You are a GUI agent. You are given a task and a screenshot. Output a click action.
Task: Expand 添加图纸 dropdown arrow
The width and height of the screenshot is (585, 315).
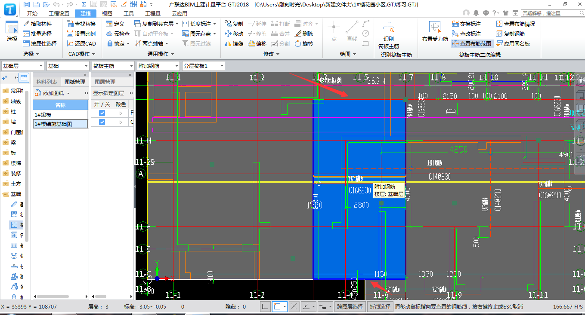click(x=68, y=93)
